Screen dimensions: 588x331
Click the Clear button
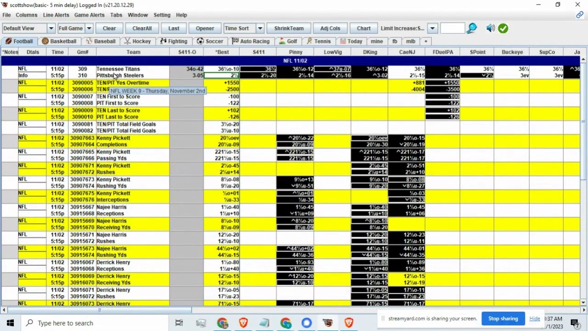109,29
